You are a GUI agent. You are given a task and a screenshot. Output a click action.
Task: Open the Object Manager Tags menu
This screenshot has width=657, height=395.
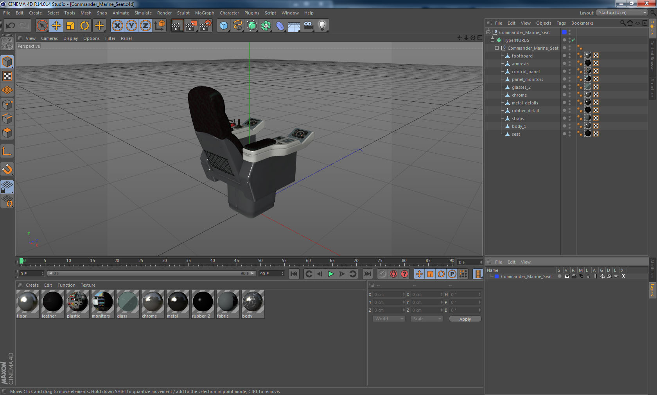[x=561, y=23]
